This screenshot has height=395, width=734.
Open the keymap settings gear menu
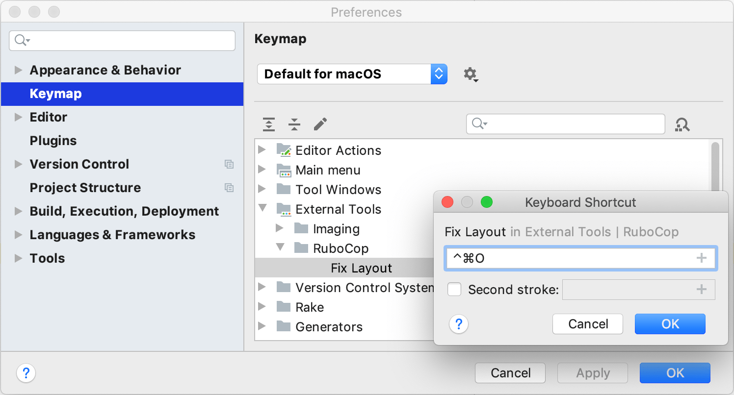click(x=470, y=74)
